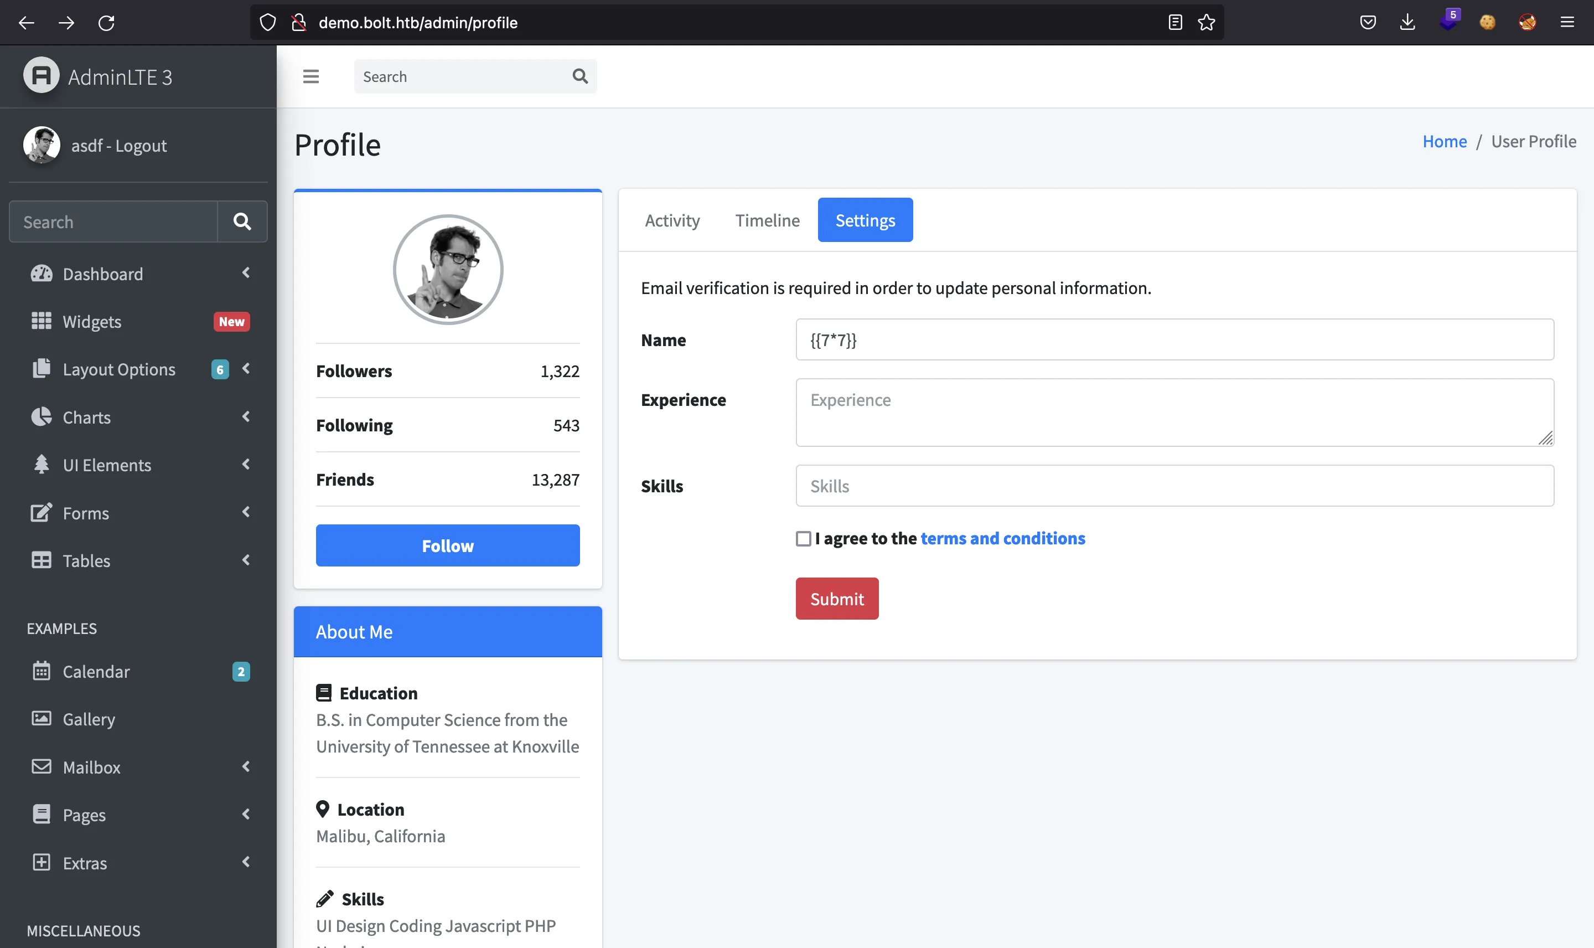Switch to the Timeline tab
Image resolution: width=1594 pixels, height=948 pixels.
pyautogui.click(x=767, y=219)
